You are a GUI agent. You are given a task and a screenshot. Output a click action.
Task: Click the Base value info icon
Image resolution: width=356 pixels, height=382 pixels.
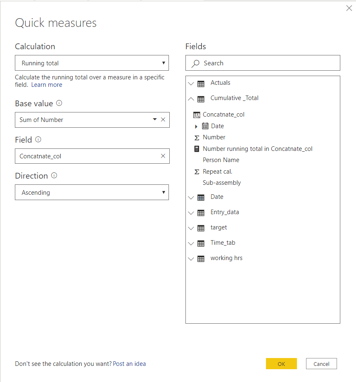59,103
